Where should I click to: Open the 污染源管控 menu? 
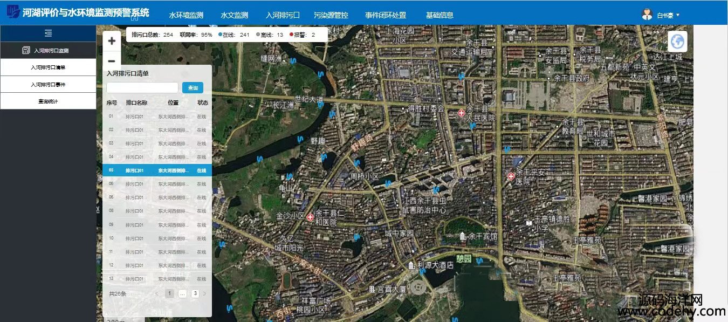[x=331, y=15]
